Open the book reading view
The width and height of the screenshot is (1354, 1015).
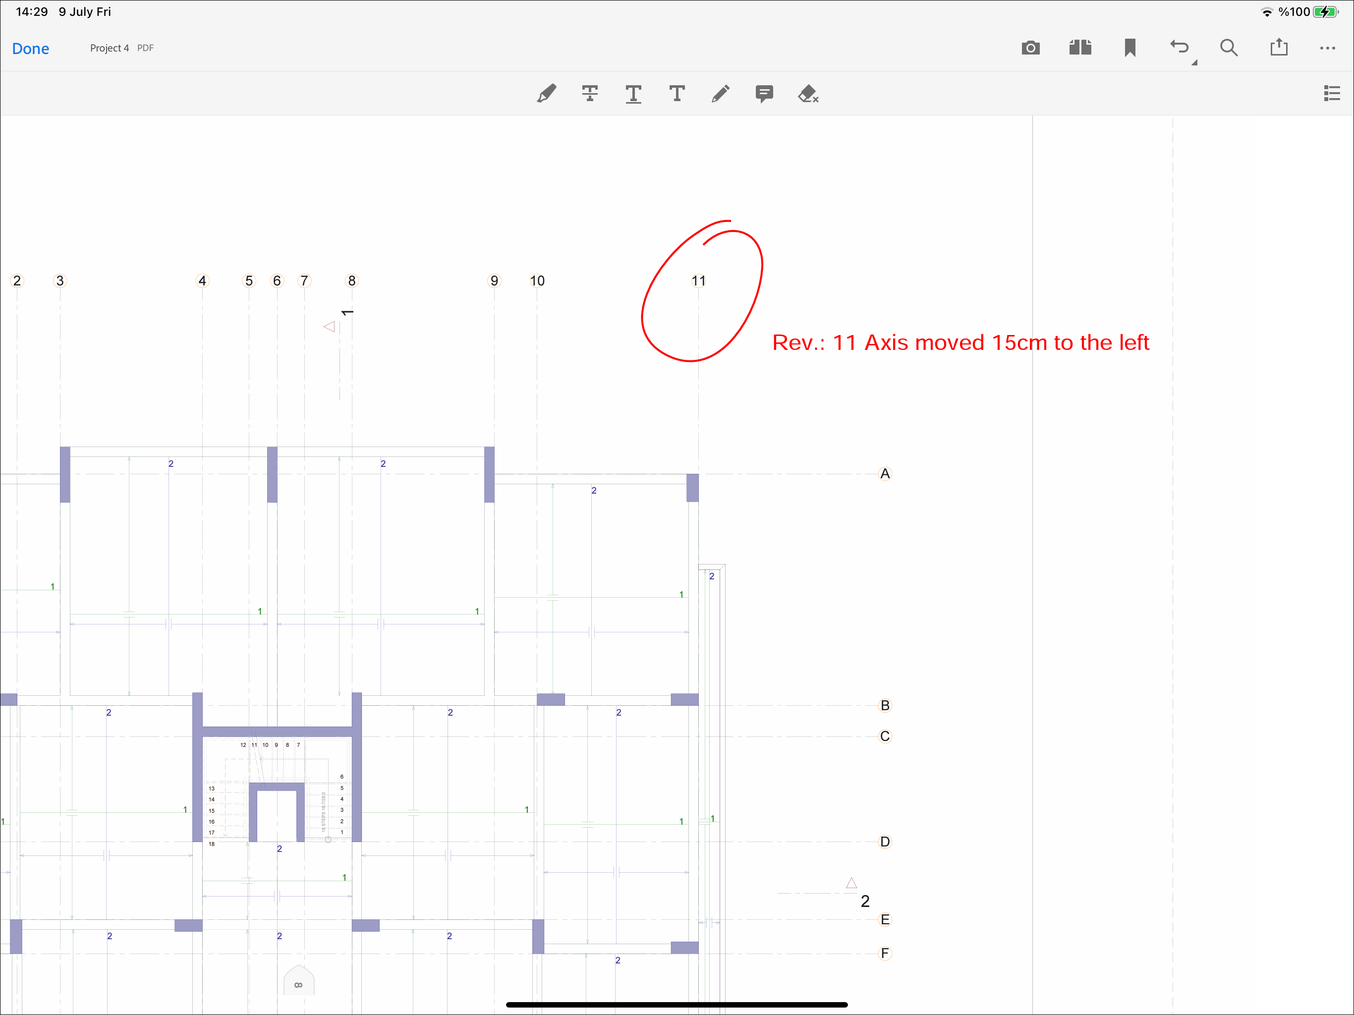[1080, 48]
